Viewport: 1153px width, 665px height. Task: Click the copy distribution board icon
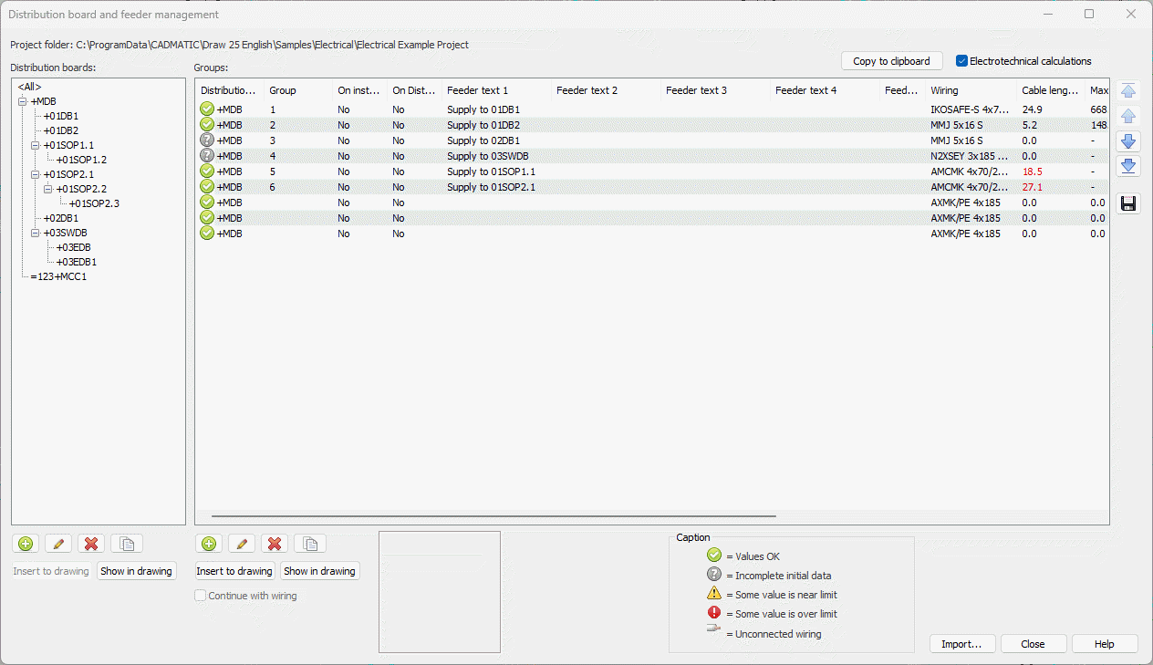coord(127,544)
